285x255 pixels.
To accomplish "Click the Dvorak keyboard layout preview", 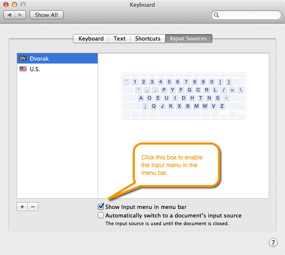I will point(183,96).
